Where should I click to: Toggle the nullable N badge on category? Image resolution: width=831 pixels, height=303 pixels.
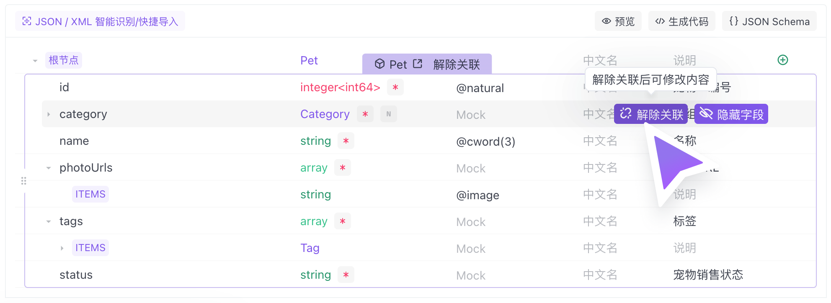coord(388,114)
